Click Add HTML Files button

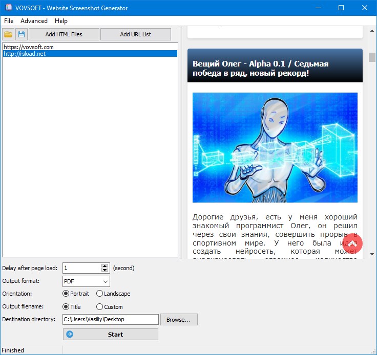coord(64,34)
